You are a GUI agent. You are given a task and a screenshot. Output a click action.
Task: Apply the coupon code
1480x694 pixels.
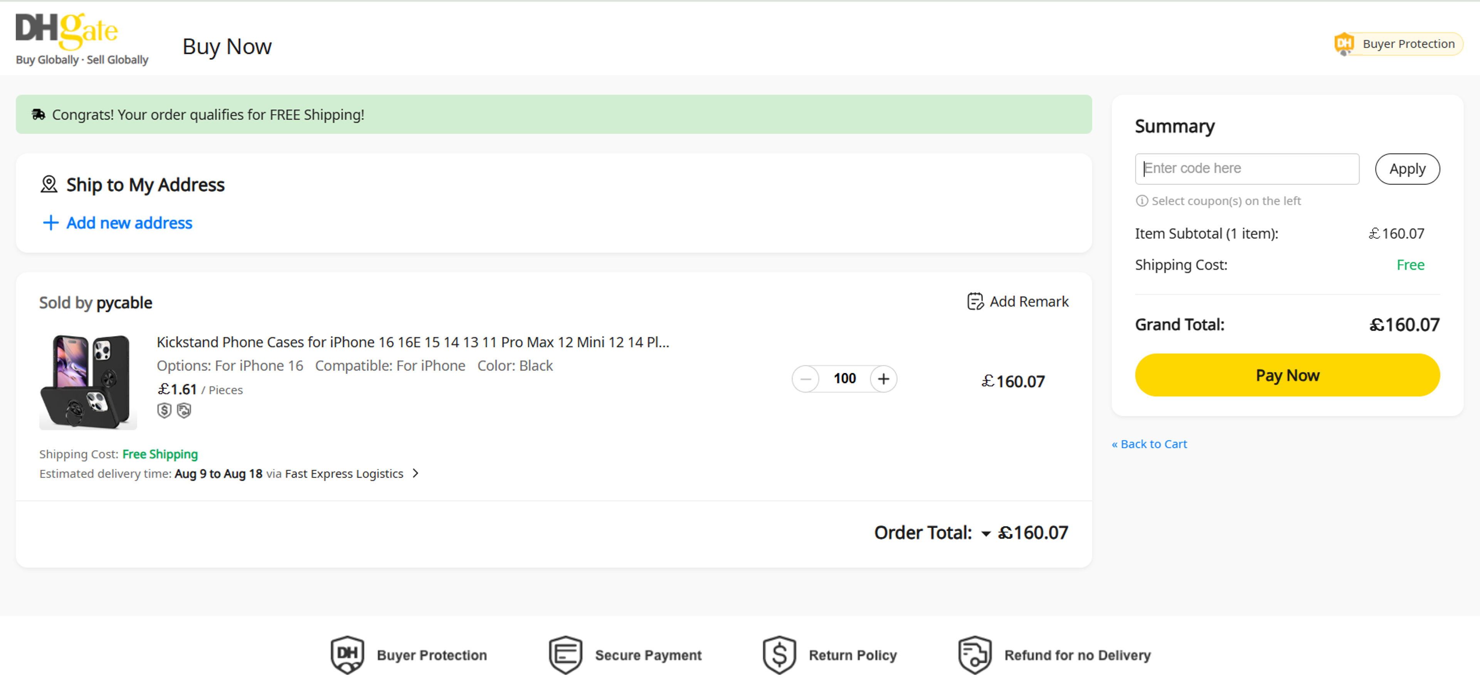(x=1407, y=169)
